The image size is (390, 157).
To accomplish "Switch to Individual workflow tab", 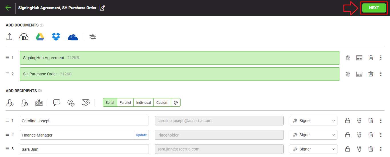I will click(x=143, y=103).
